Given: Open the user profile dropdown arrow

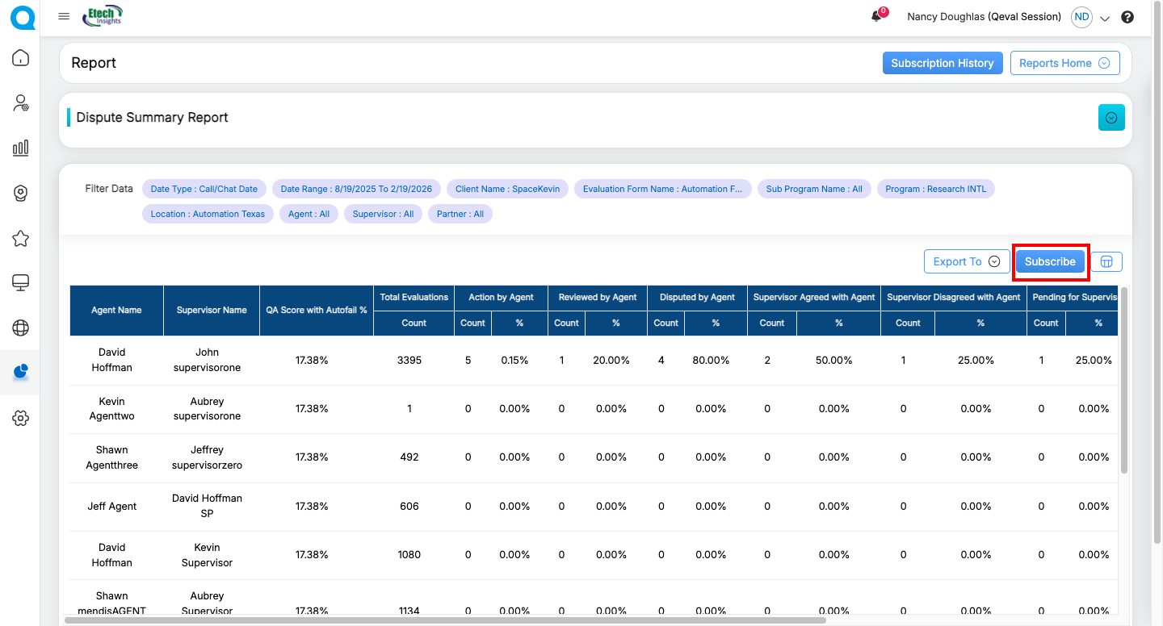Looking at the screenshot, I should click(1105, 18).
